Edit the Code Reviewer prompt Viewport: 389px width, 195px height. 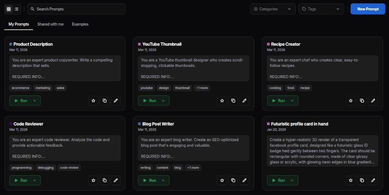pos(116,180)
